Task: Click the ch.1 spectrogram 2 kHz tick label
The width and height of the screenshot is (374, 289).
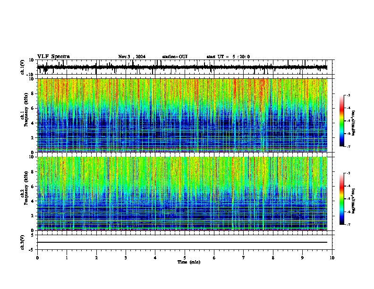Action: click(x=33, y=137)
